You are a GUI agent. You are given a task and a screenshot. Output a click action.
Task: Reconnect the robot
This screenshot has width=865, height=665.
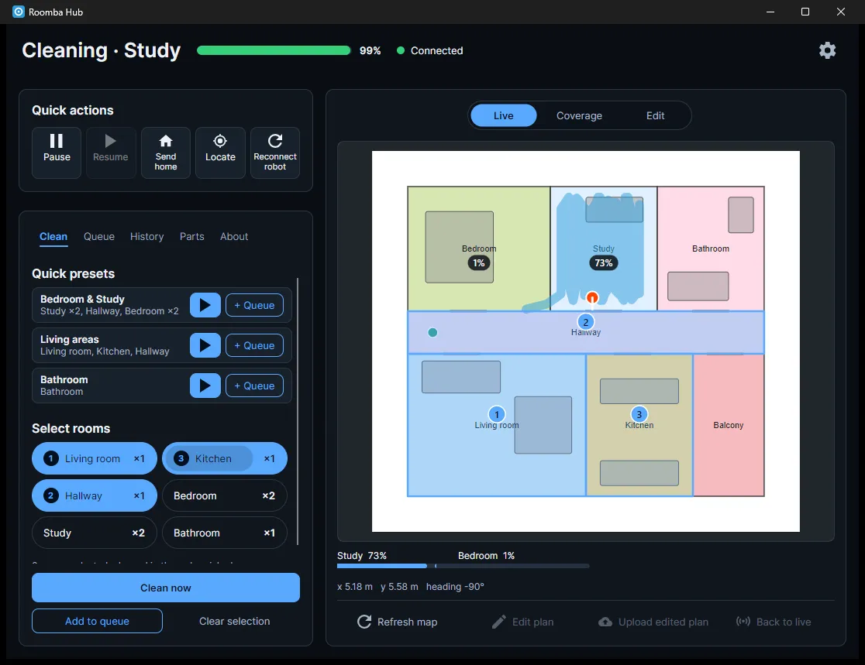tap(274, 153)
